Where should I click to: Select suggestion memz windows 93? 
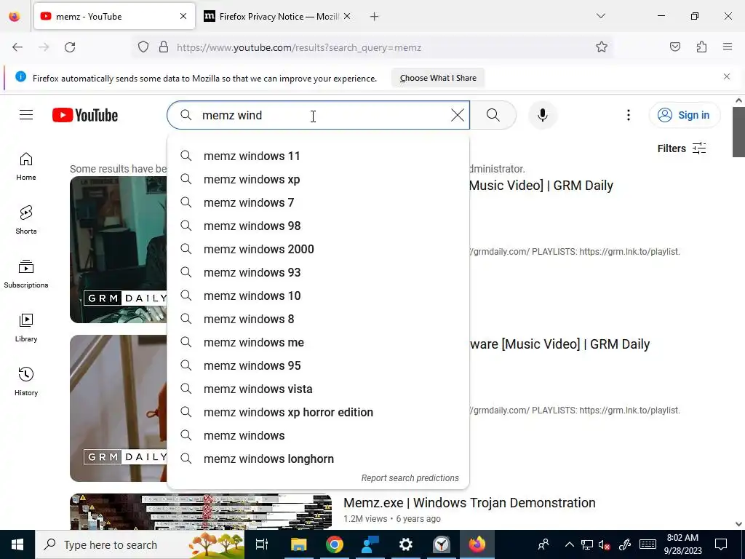(318, 272)
